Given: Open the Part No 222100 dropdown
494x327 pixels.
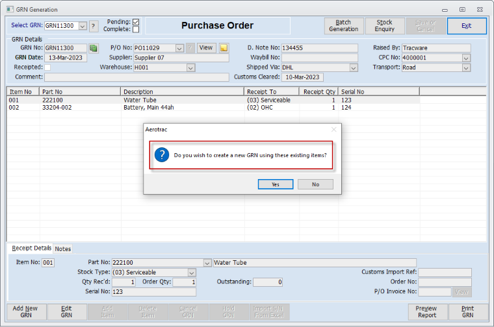Looking at the screenshot, I should point(207,263).
